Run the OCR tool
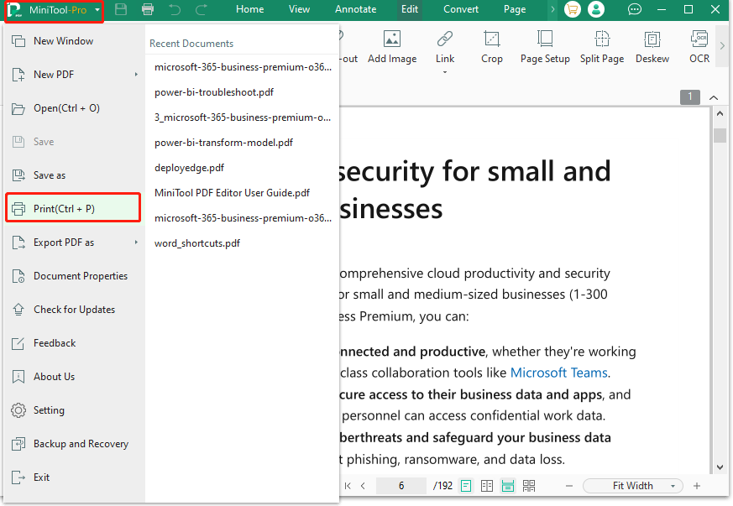Screen dimensions: 733x506 tap(699, 39)
